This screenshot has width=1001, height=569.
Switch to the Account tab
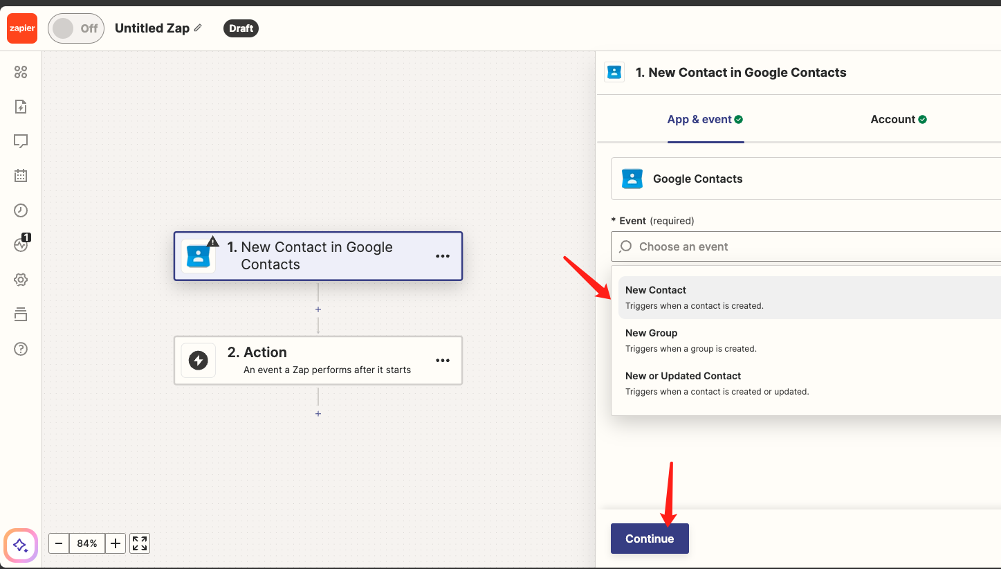point(899,119)
